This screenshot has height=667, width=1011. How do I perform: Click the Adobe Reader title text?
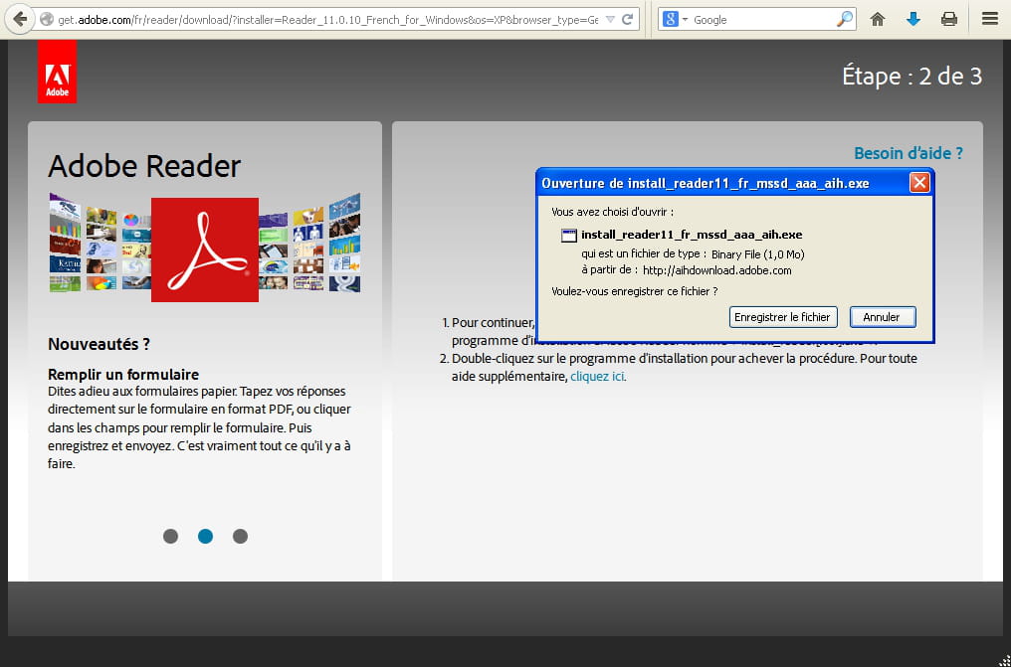(x=144, y=166)
